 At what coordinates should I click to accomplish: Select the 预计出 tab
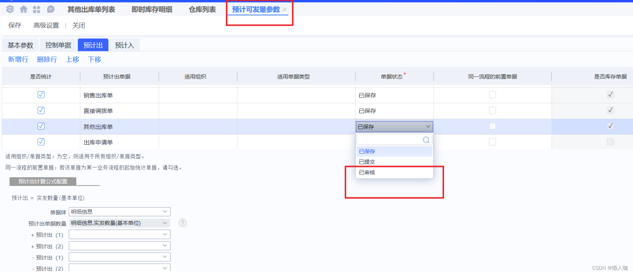click(x=93, y=45)
